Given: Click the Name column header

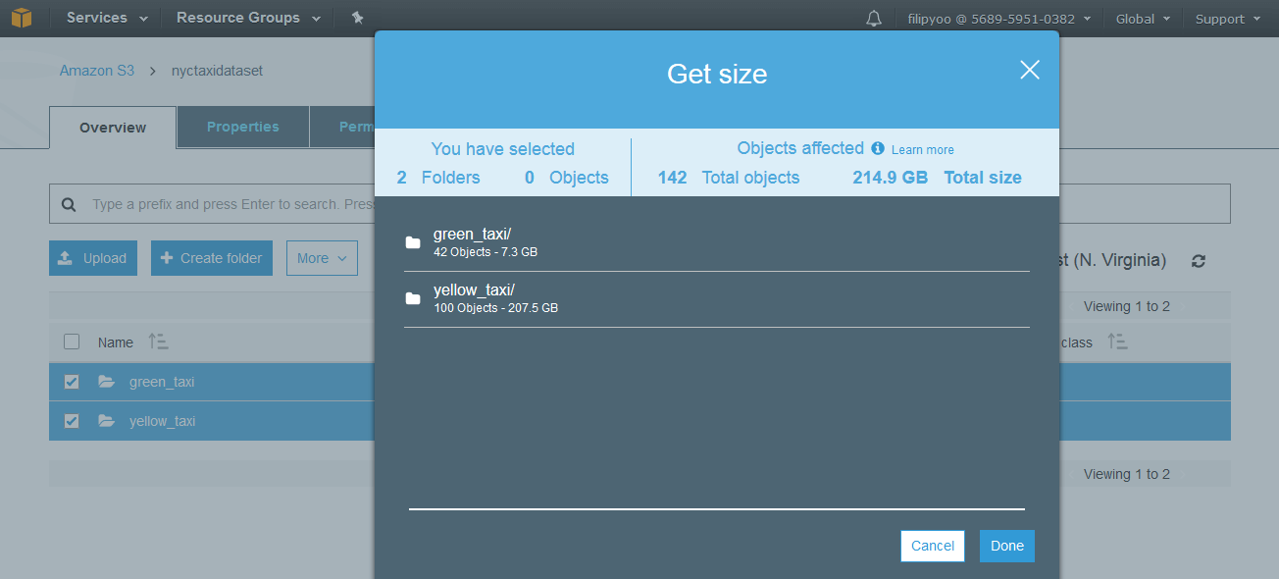Looking at the screenshot, I should (116, 342).
